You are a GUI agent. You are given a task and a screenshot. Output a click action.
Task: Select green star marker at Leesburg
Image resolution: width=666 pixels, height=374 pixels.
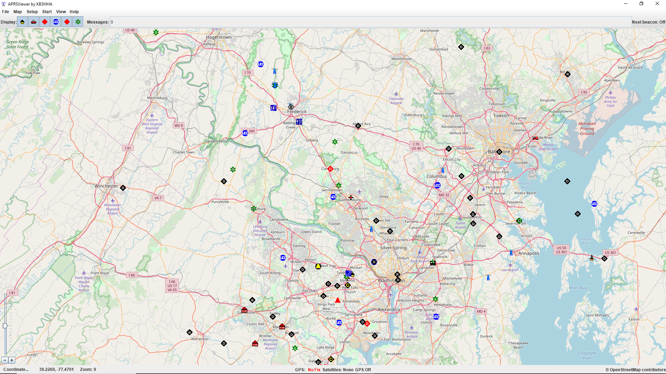[254, 208]
